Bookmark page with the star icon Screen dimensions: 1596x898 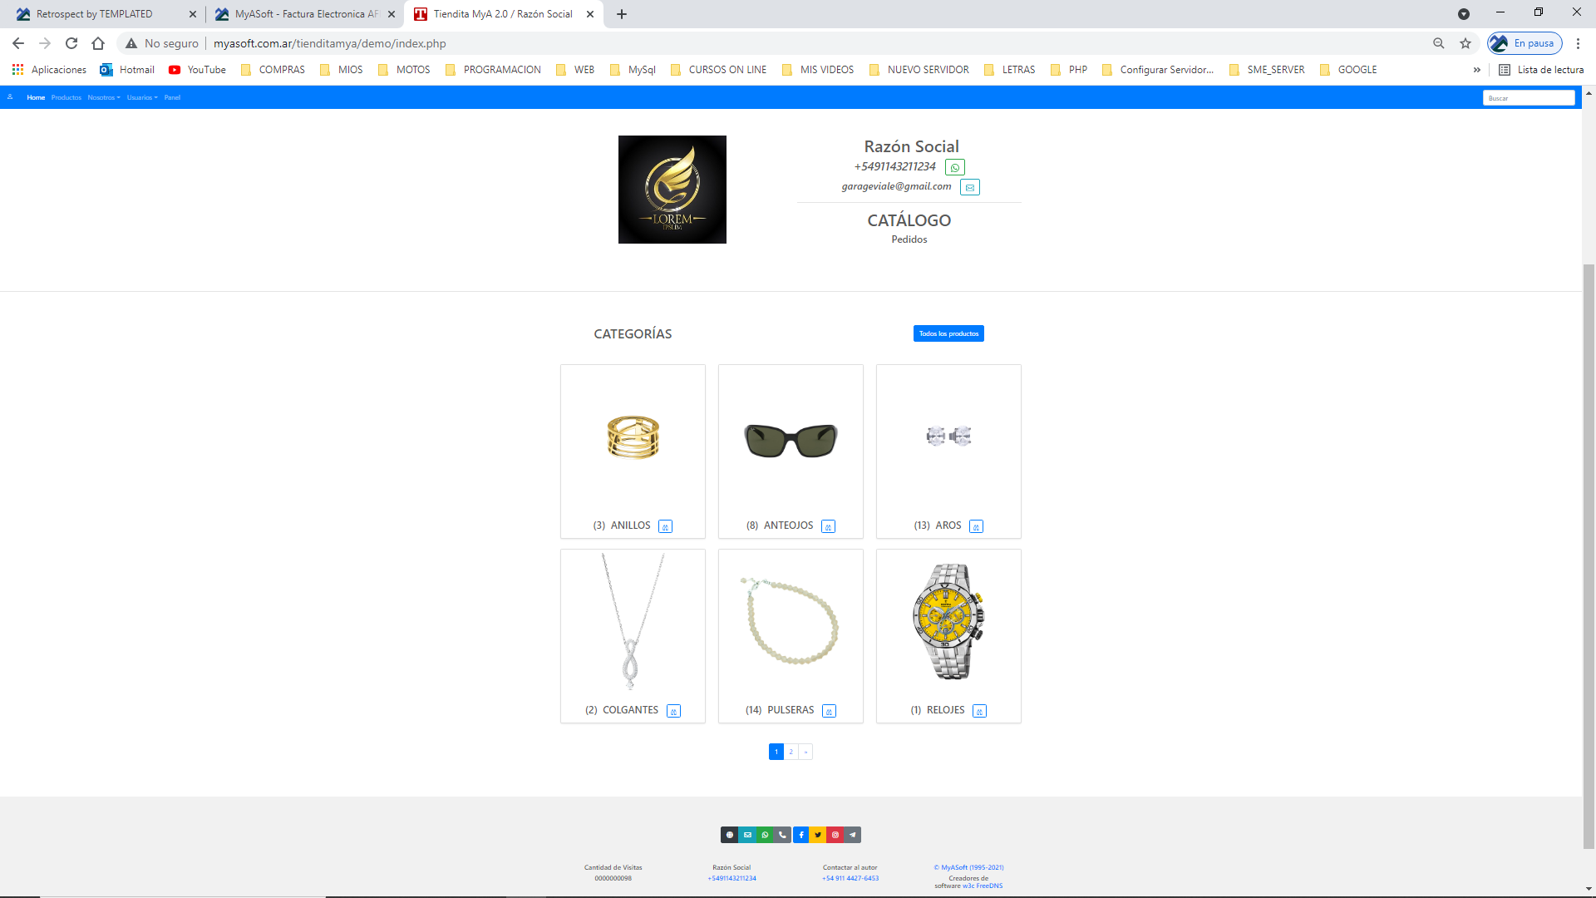[x=1465, y=43]
